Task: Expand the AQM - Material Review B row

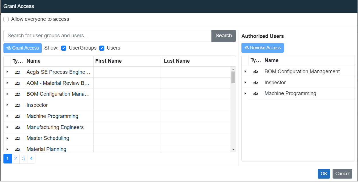Action: 7,83
